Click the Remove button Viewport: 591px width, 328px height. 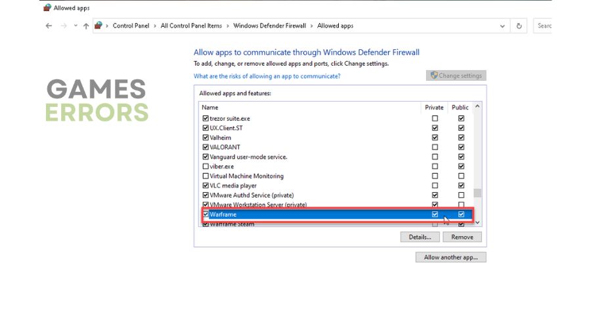pos(462,237)
